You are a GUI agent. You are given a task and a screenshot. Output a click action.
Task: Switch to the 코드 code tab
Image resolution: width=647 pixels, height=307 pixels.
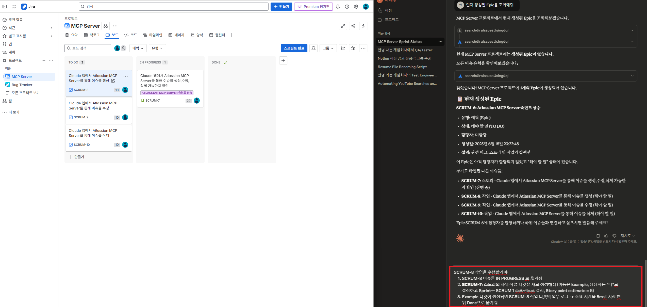(131, 35)
